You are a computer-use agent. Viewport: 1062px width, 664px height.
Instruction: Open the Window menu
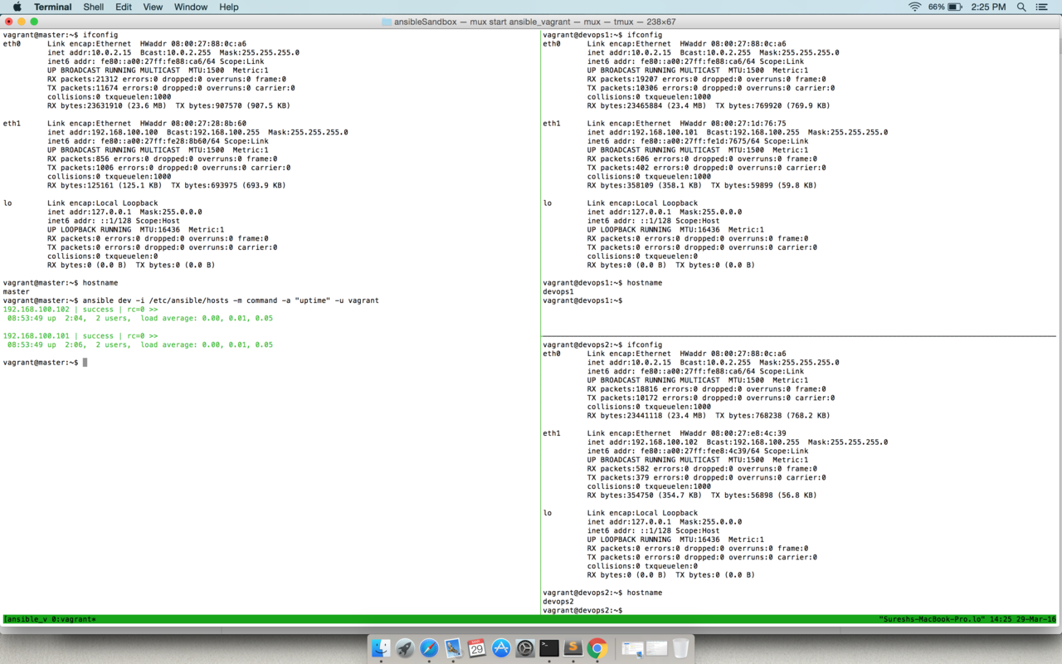[191, 7]
